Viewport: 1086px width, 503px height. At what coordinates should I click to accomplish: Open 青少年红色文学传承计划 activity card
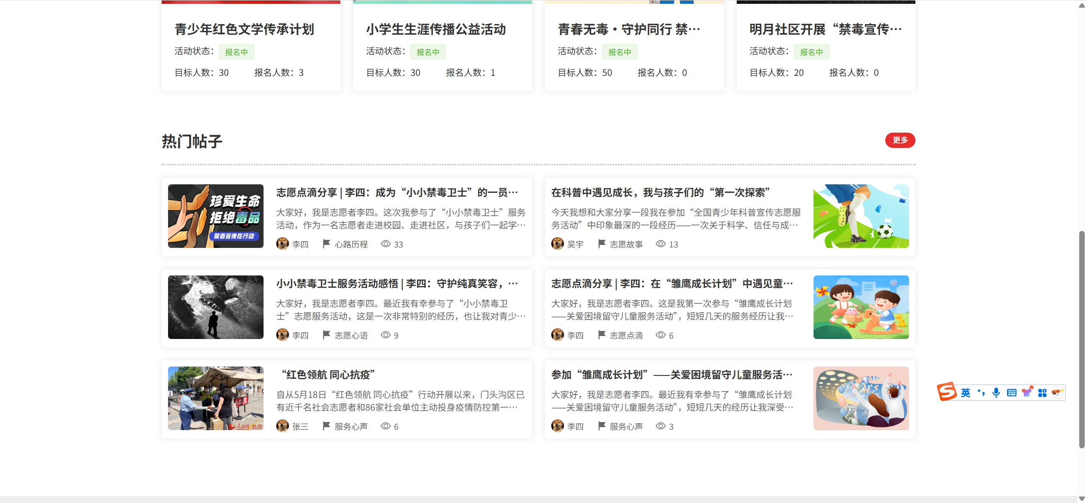[x=244, y=29]
